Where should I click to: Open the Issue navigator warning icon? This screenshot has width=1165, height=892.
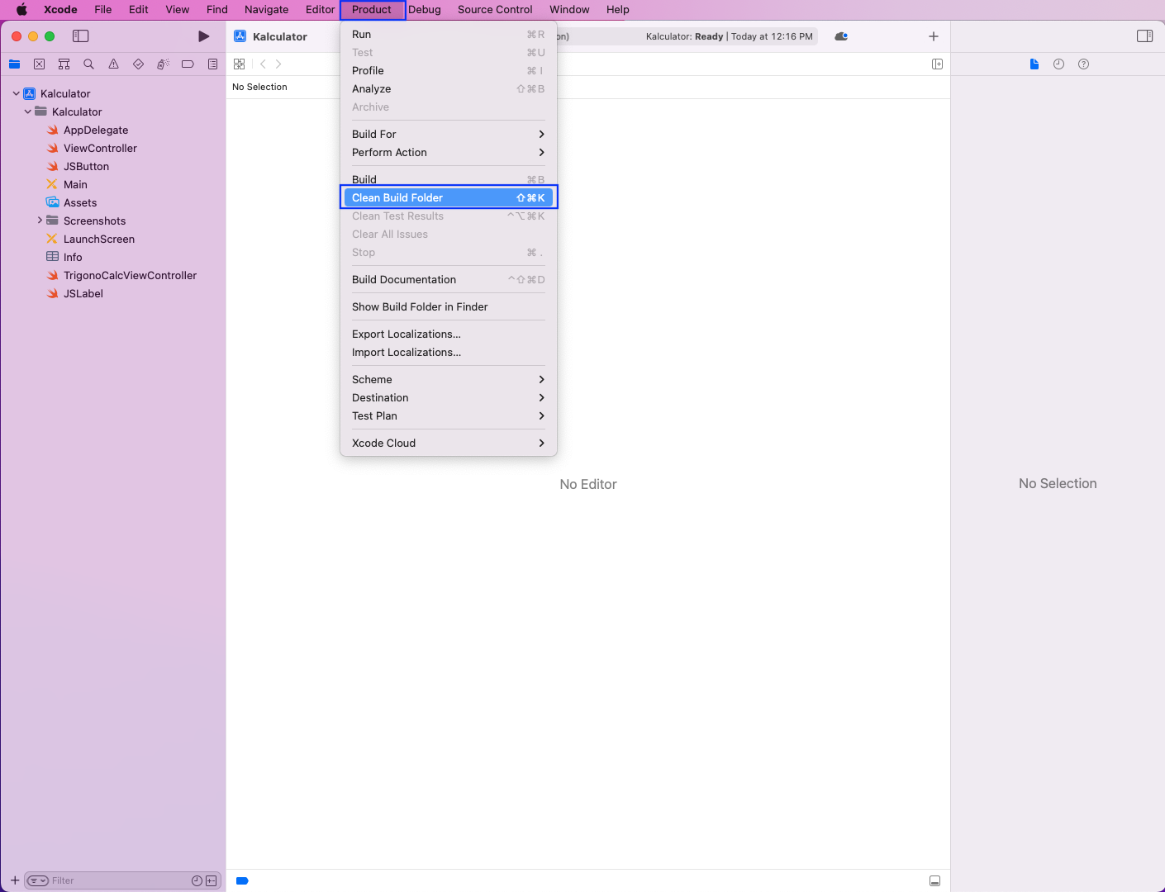[x=113, y=64]
